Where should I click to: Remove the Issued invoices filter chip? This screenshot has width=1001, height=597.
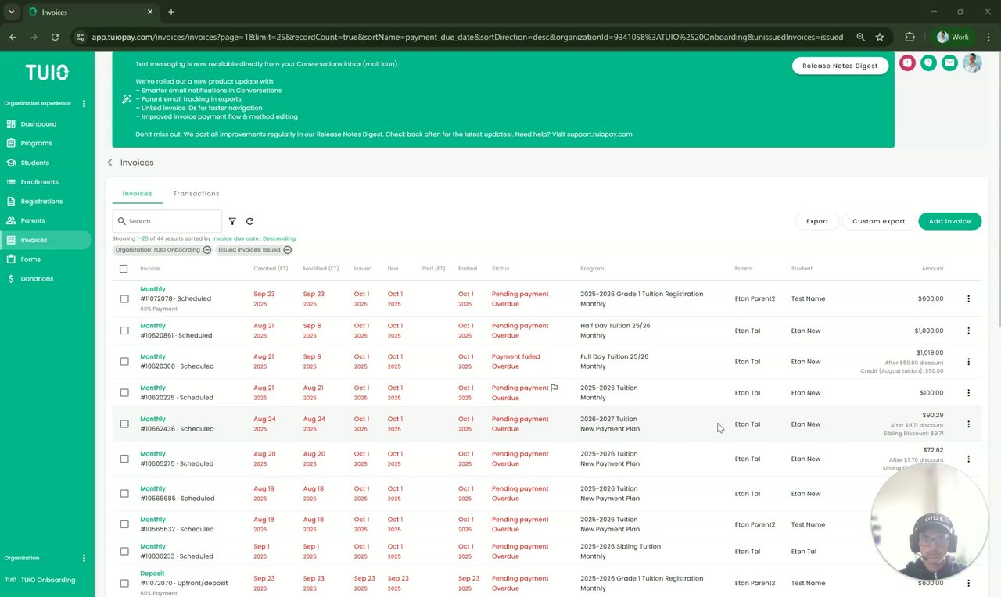pos(288,250)
